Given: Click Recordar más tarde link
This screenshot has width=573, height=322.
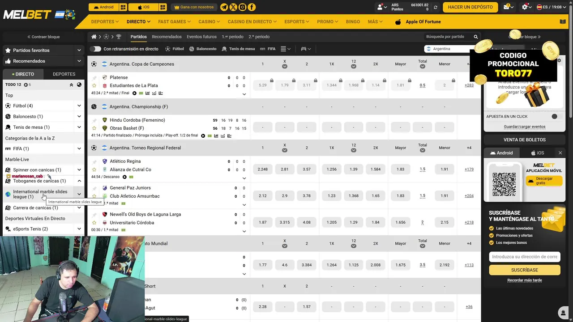Looking at the screenshot, I should point(525,280).
